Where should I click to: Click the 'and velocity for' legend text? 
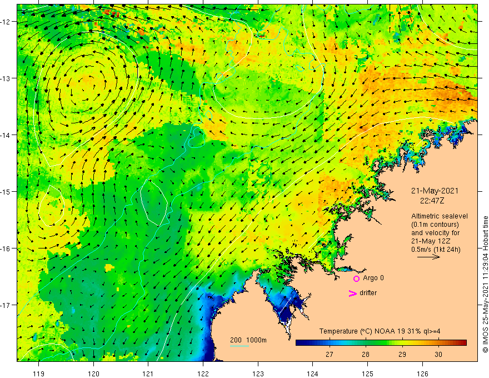[435, 233]
